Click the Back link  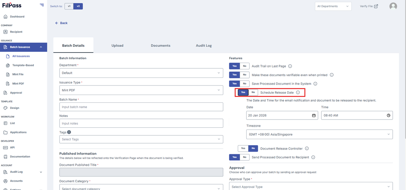click(x=61, y=23)
